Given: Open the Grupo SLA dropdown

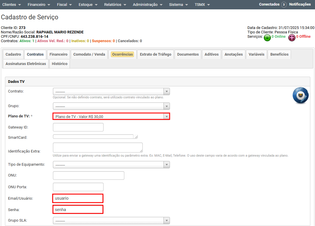Looking at the screenshot, I should [111, 221].
